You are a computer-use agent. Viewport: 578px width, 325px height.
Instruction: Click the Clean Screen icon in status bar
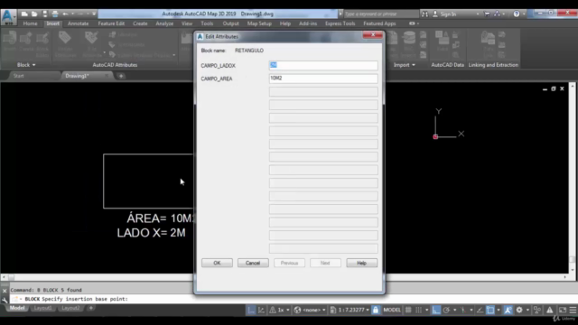(x=562, y=311)
